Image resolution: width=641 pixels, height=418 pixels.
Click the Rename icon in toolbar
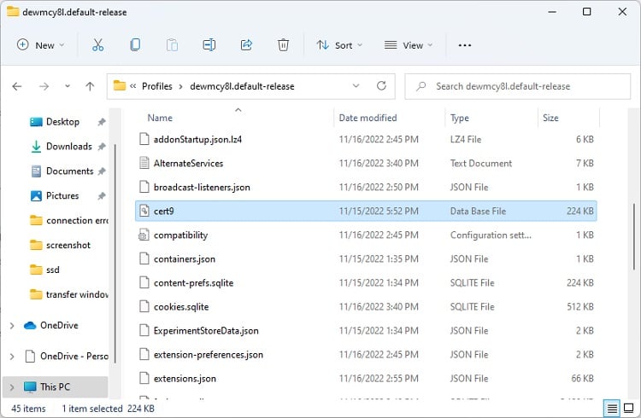[209, 45]
